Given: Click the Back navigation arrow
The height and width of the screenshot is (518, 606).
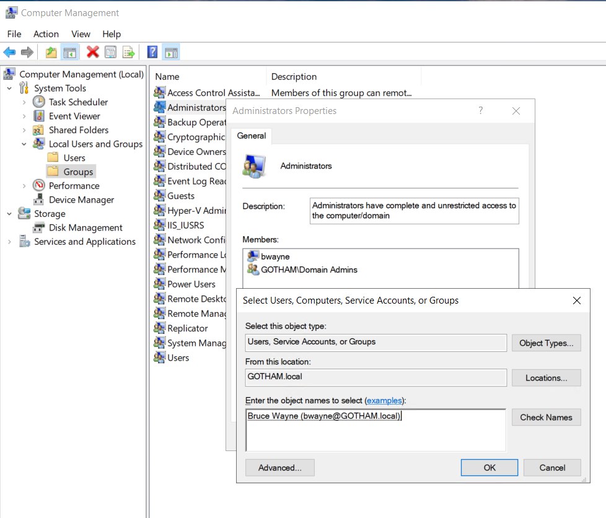Looking at the screenshot, I should (9, 52).
